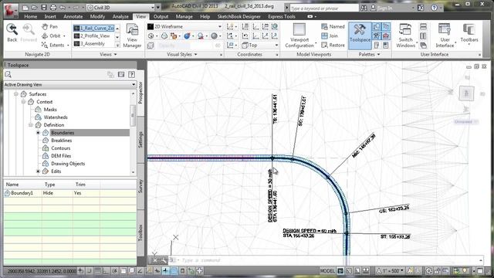Open the Survey side tab
Screen dimensions: 494x278
(x=140, y=186)
